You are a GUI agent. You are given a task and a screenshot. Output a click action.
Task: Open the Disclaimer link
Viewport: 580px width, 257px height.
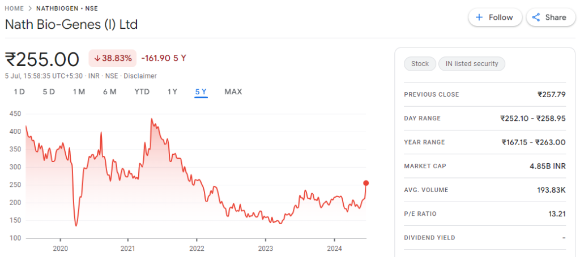140,76
